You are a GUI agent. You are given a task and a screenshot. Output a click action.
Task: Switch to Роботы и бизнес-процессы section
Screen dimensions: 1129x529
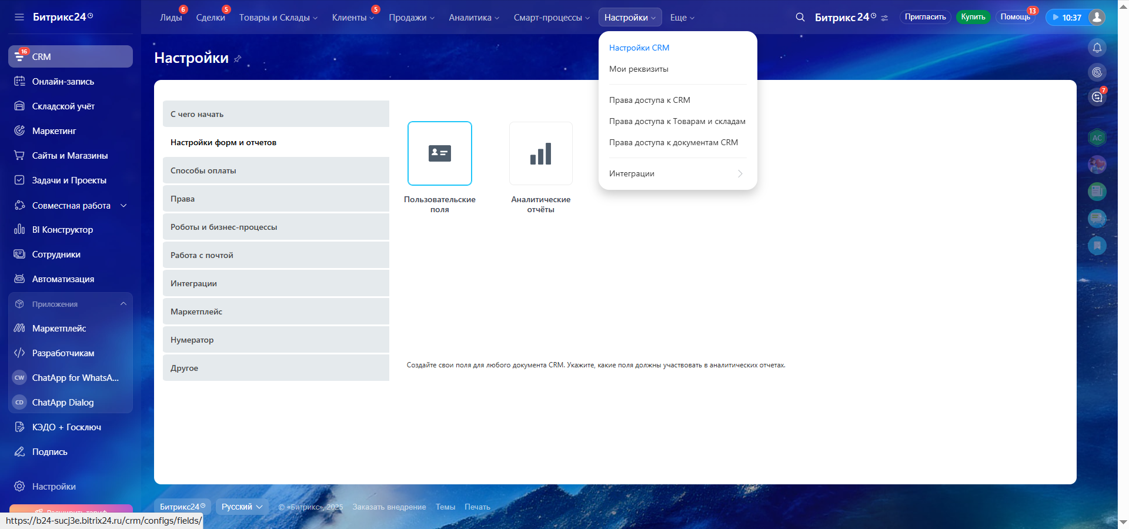pos(223,227)
